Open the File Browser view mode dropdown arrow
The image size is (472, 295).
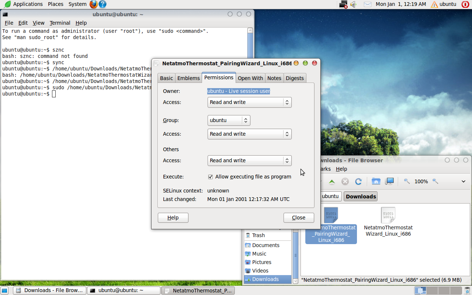(464, 181)
